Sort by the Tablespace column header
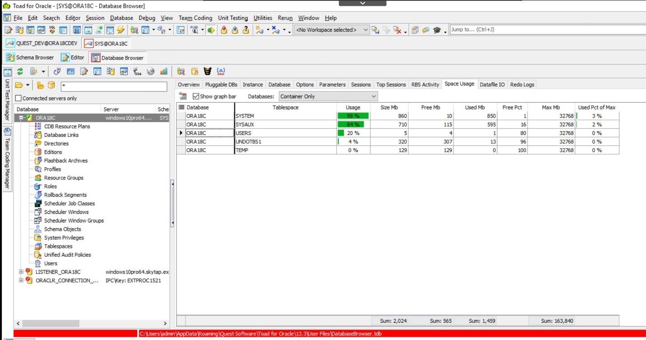Image resolution: width=646 pixels, height=340 pixels. coord(286,108)
